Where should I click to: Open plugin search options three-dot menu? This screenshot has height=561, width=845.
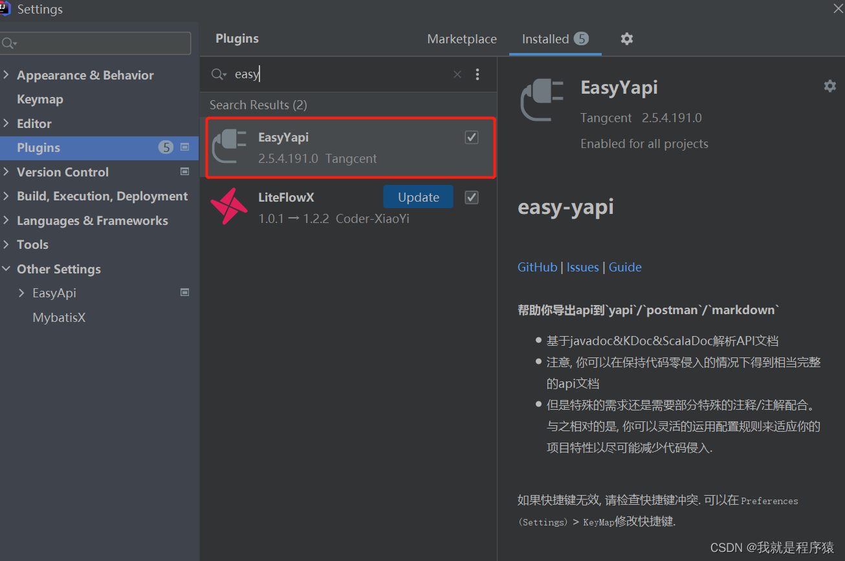477,74
